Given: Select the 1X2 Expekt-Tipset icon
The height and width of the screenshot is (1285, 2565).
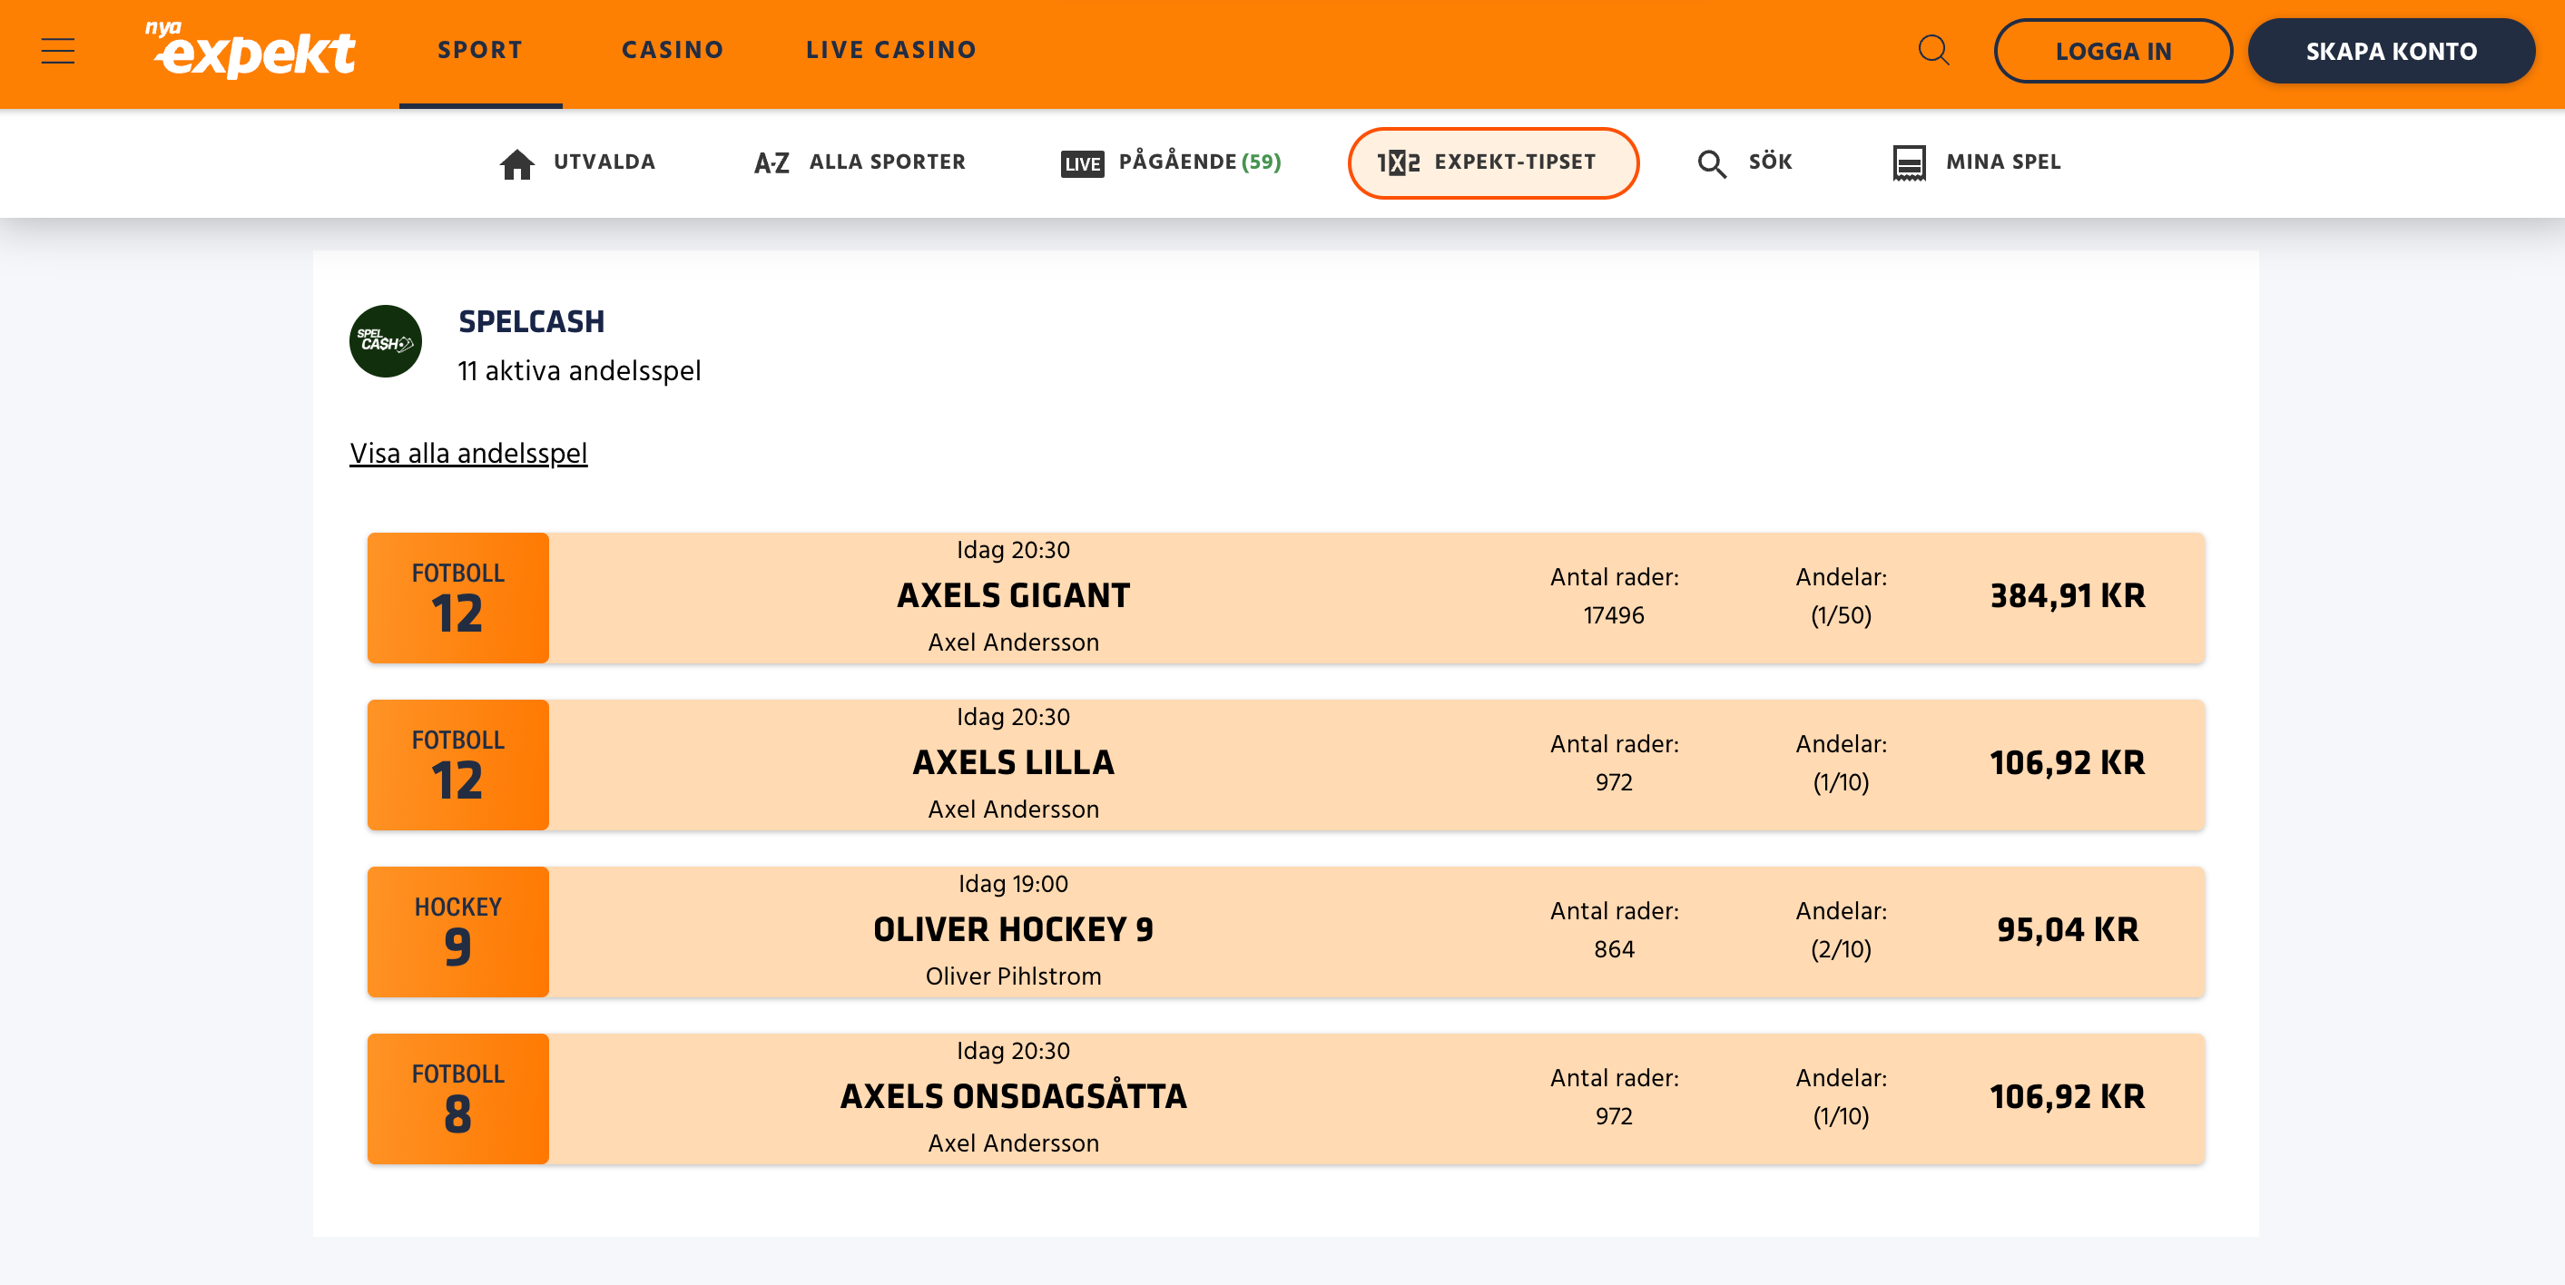Looking at the screenshot, I should (1399, 162).
